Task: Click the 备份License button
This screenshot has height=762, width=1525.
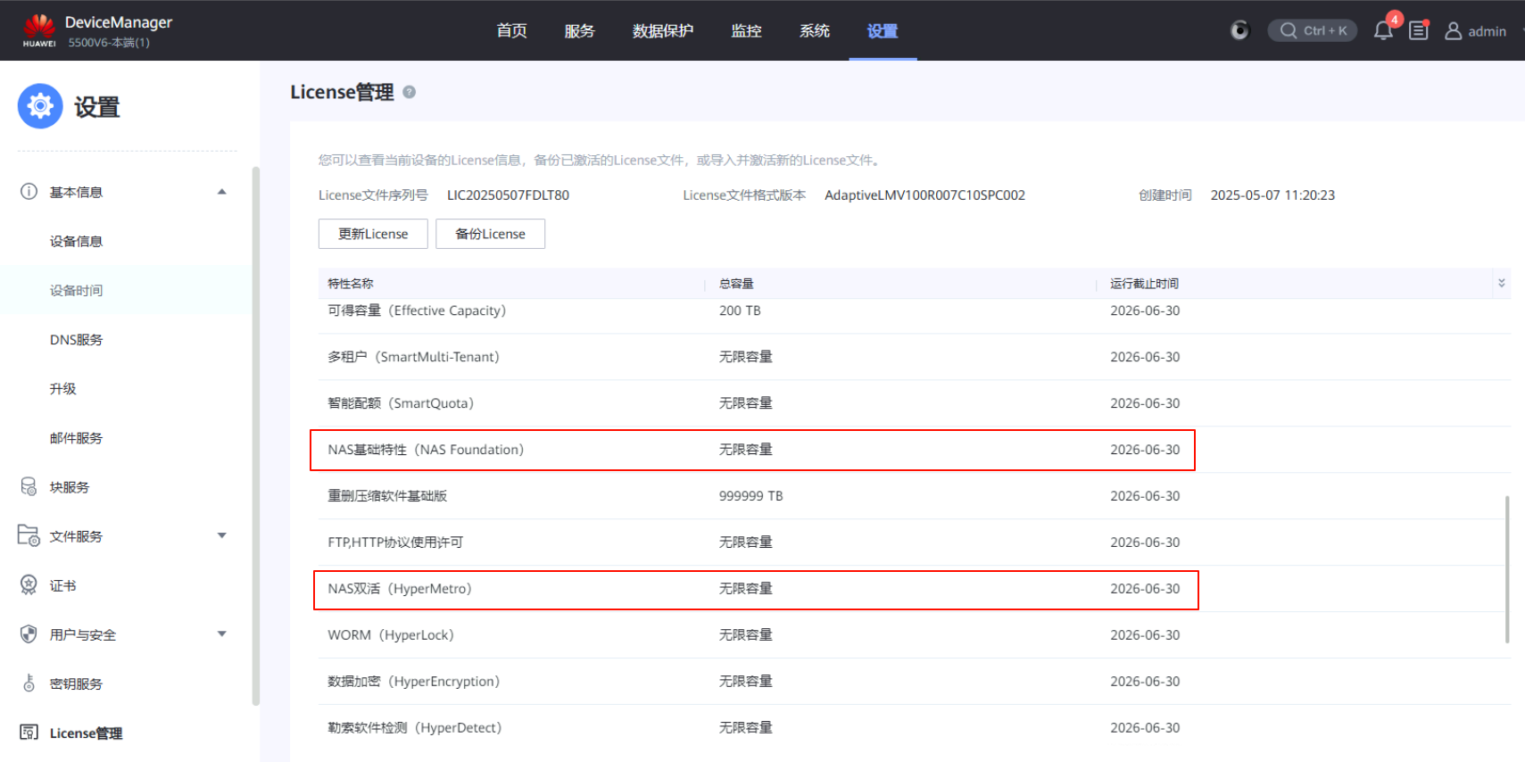Action: [490, 234]
